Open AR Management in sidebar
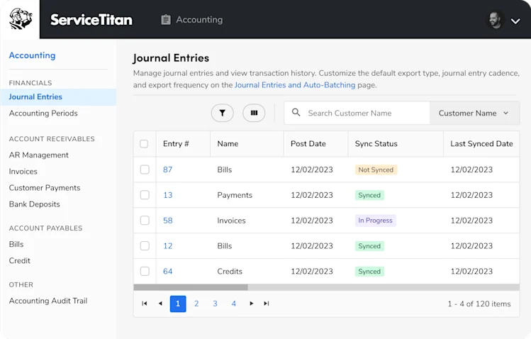This screenshot has width=531, height=339. [x=38, y=155]
